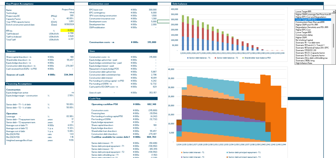Click the yellow IRR eq 8.00% cell
The height and width of the screenshot is (158, 336).
click(67, 30)
